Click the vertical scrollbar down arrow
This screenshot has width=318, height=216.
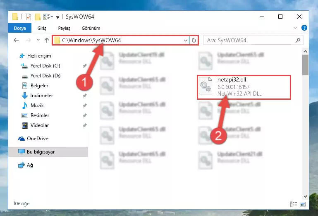click(306, 196)
